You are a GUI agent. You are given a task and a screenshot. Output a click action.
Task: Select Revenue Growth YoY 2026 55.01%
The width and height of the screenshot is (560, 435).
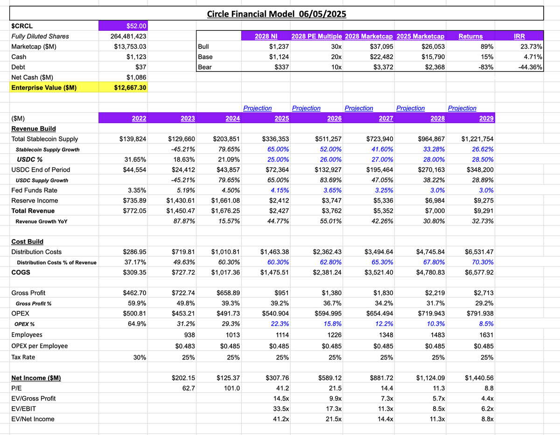click(331, 221)
